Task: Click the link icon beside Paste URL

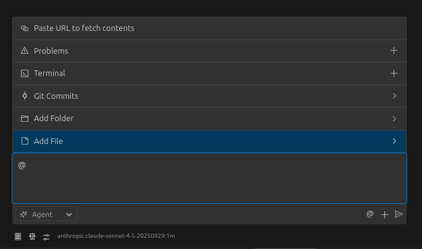Action: pyautogui.click(x=25, y=28)
